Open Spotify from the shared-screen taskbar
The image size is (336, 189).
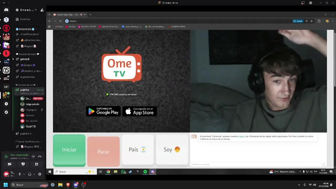pyautogui.click(x=145, y=172)
